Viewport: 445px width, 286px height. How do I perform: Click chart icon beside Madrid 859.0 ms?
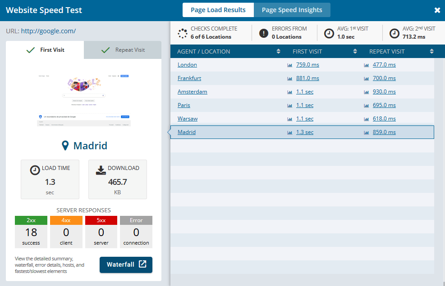(366, 133)
